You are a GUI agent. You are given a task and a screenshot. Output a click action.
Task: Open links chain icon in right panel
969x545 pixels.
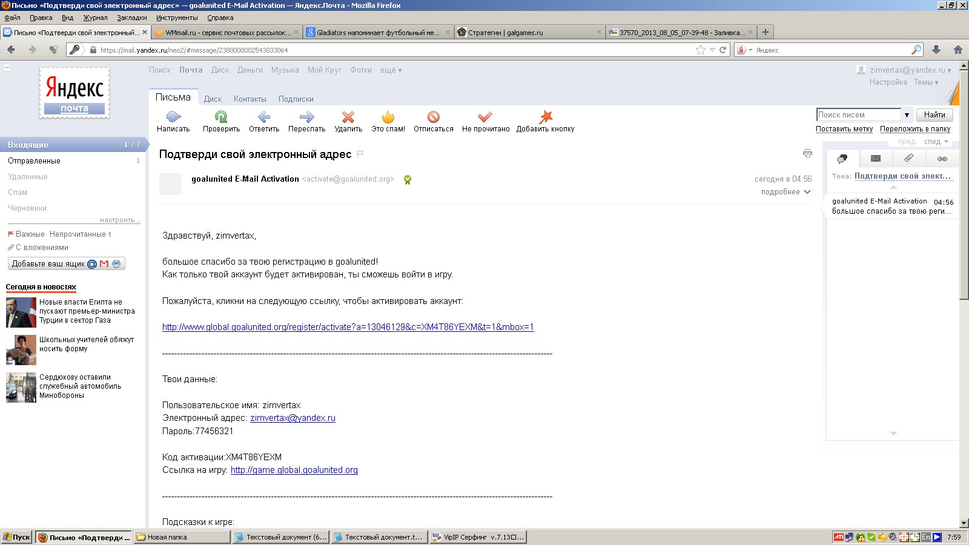click(942, 159)
